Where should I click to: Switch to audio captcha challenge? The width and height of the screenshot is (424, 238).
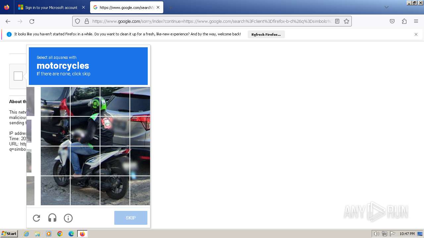pos(52,218)
